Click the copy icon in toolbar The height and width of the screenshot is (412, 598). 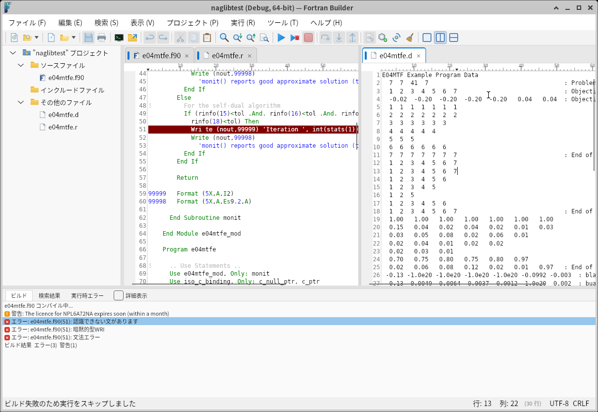coord(194,38)
